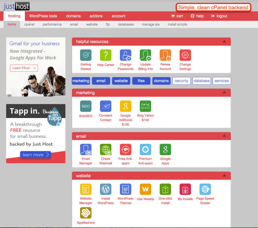Open the domains main tab
The height and width of the screenshot is (228, 258).
coord(73,16)
